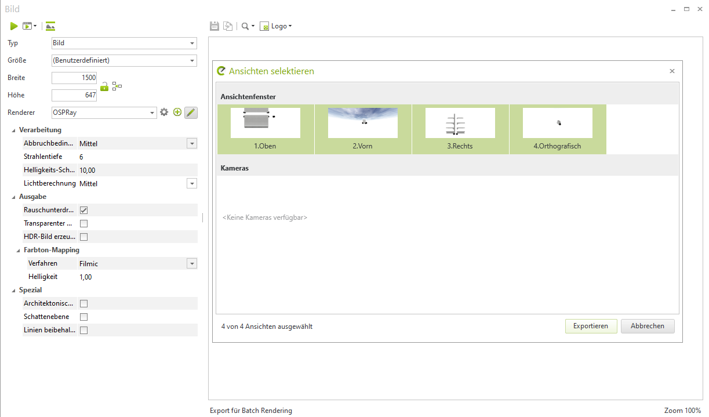Toggle the aspect ratio lock icon under Breite
The image size is (709, 417).
104,86
